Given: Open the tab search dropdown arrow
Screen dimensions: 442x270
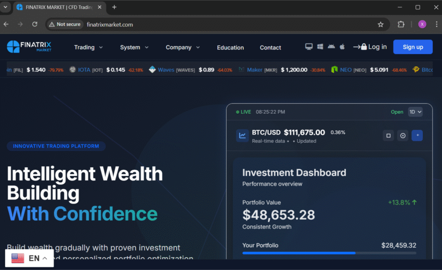Looking at the screenshot, I should click(5, 7).
